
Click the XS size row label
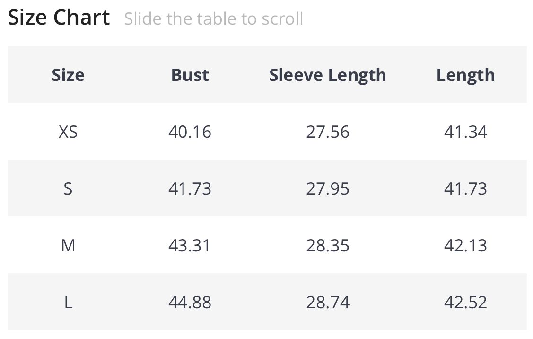68,132
